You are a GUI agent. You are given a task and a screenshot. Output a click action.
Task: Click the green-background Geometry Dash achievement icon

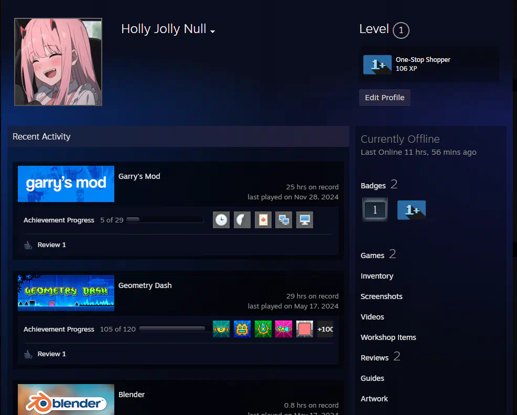coord(263,329)
